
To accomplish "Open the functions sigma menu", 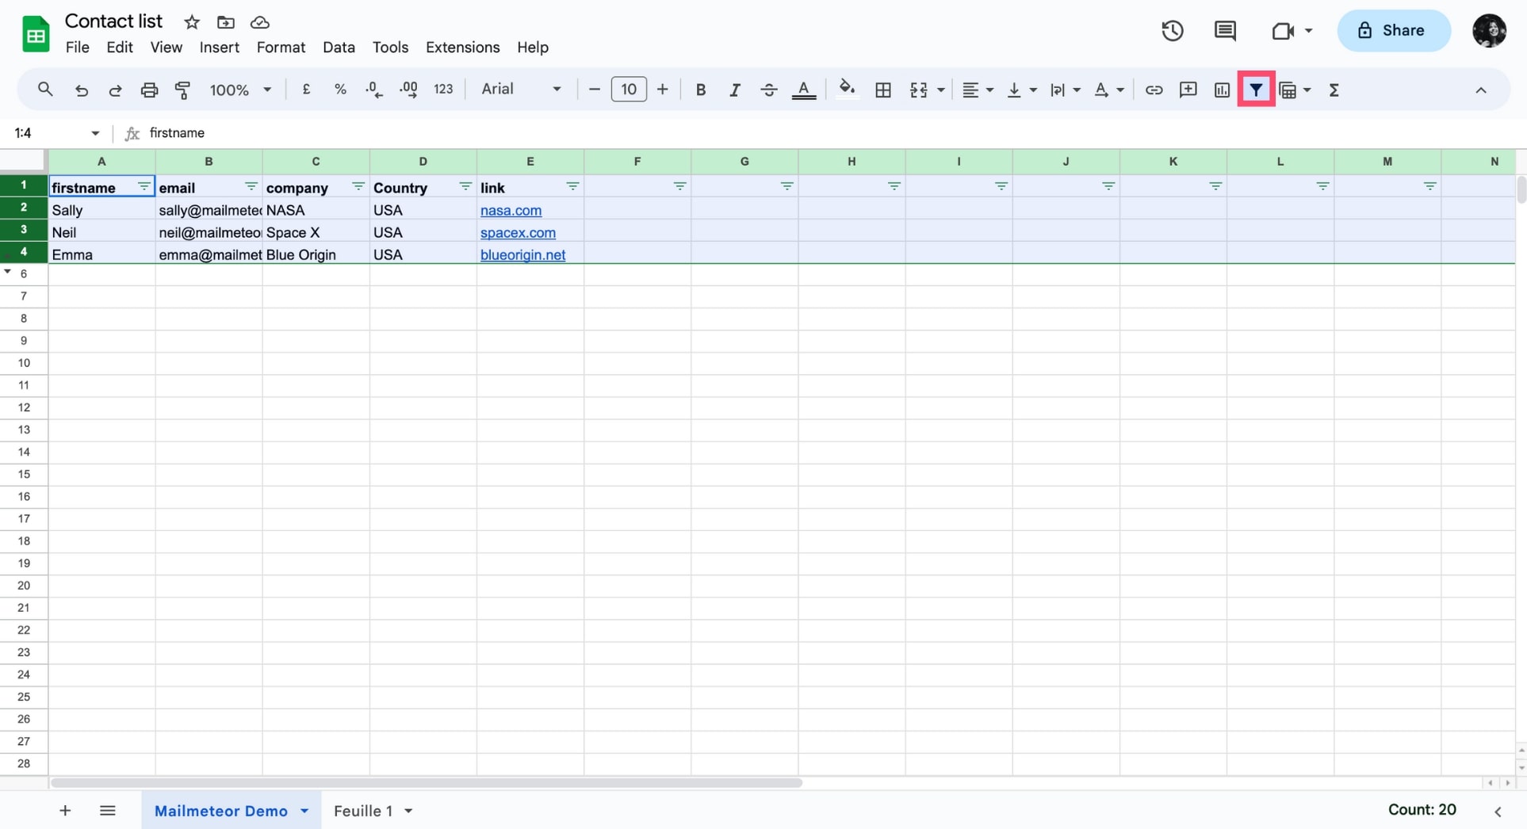I will coord(1334,90).
